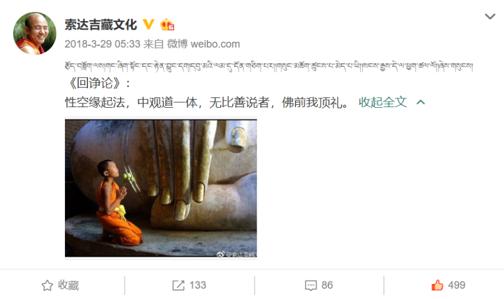The width and height of the screenshot is (504, 299).
Task: Click the Tibetan script text line
Action: (269, 67)
